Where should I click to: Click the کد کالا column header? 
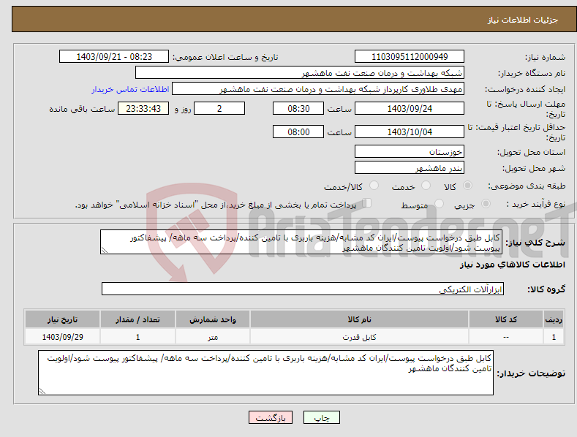tap(505, 319)
